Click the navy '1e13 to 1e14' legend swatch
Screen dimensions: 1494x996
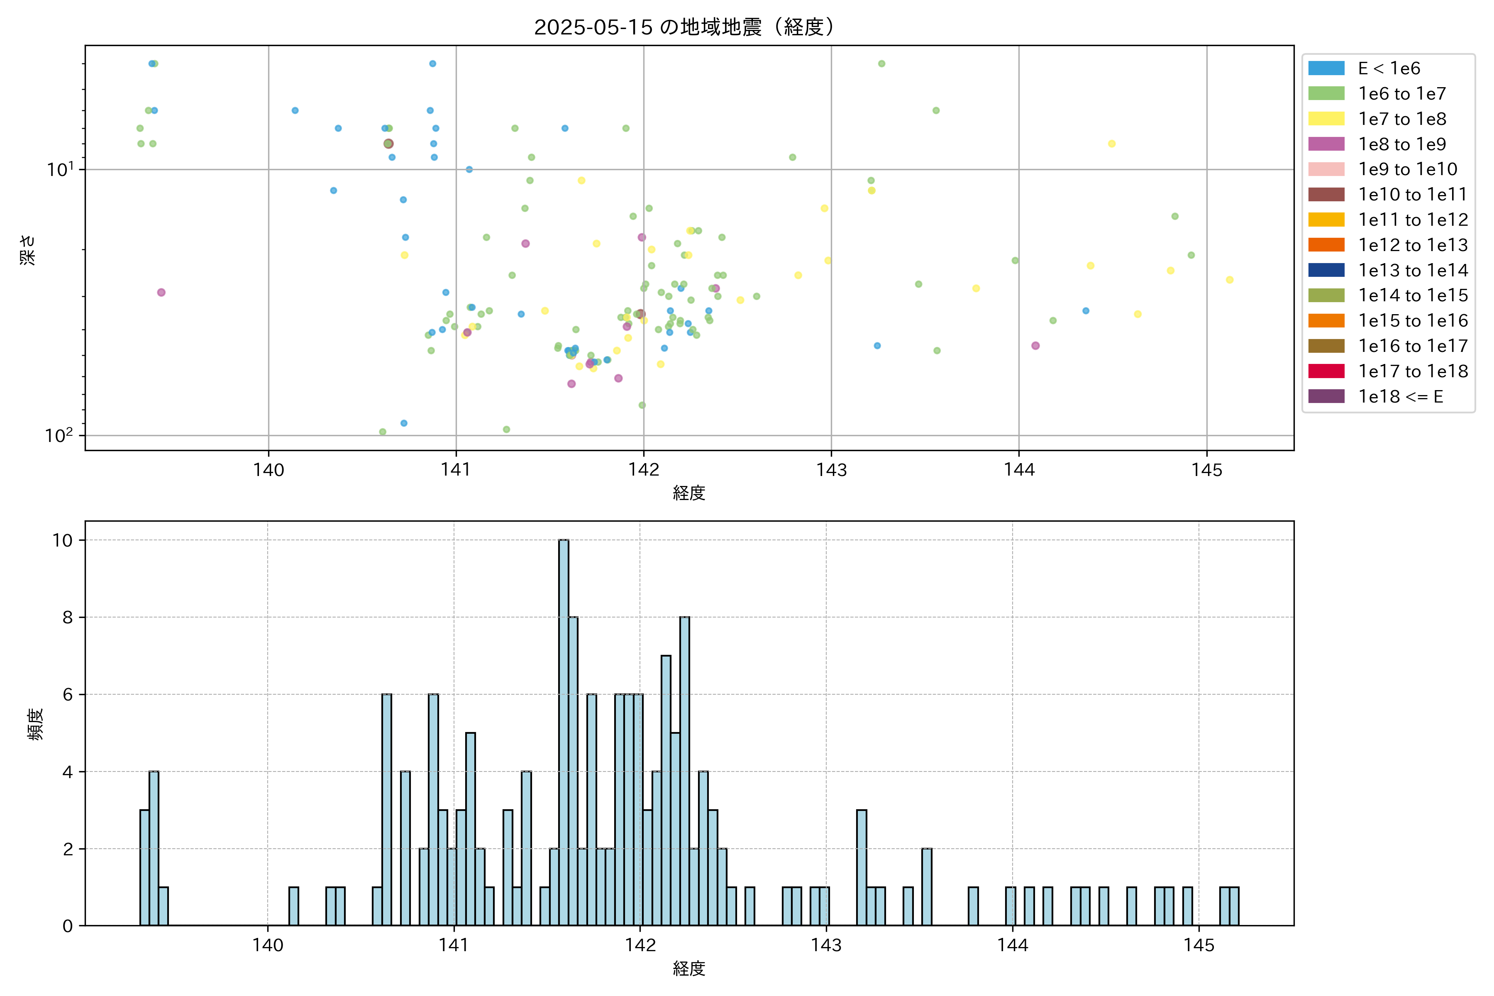click(x=1326, y=270)
